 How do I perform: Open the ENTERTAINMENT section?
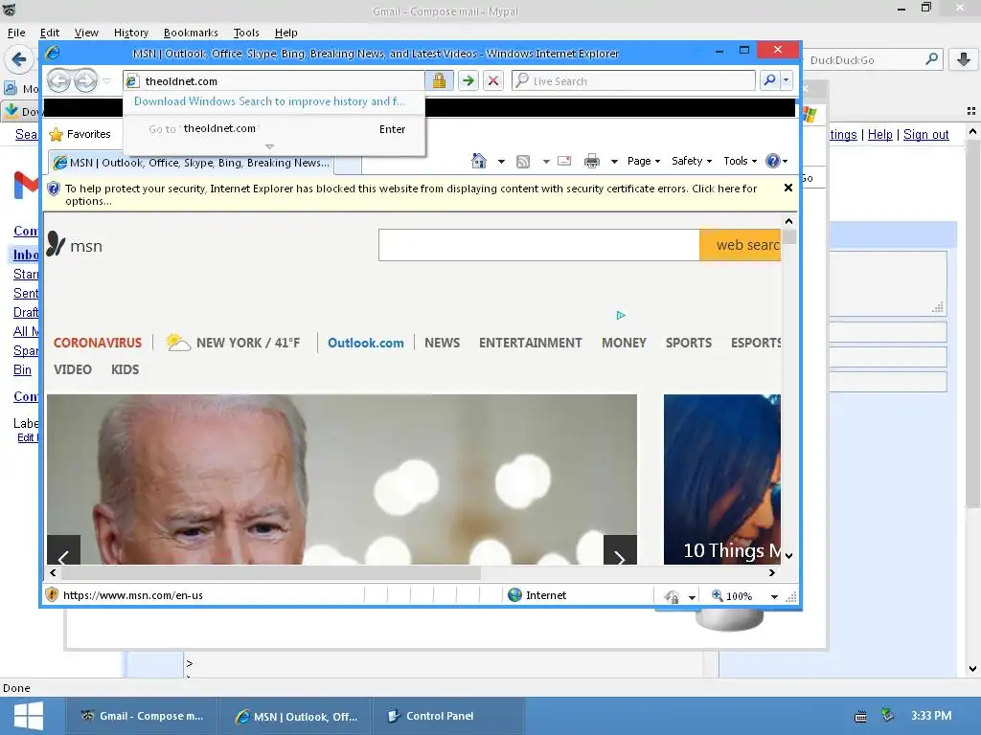pos(531,343)
